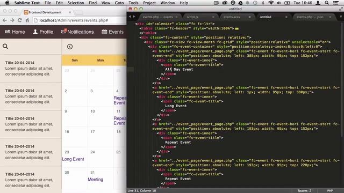Close the Frontend Development browser tab
Image resolution: width=344 pixels, height=193 pixels.
70,12
